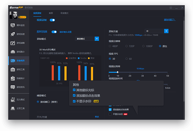Open the 游戏工具 game tools section

[19, 69]
